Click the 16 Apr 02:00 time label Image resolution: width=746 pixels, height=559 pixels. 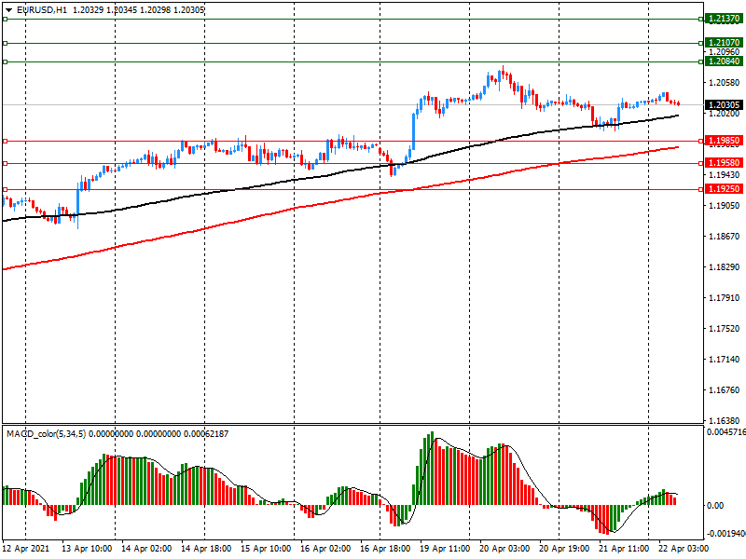[x=325, y=549]
